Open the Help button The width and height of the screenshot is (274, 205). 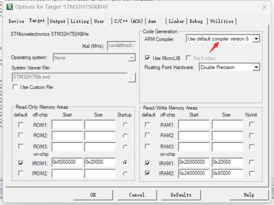point(249,195)
